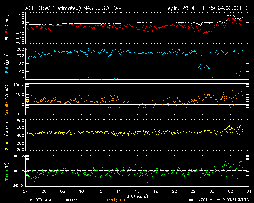Image resolution: width=254 pixels, height=203 pixels.
Task: Click the created timestamp at bottom right
Action: [216, 200]
